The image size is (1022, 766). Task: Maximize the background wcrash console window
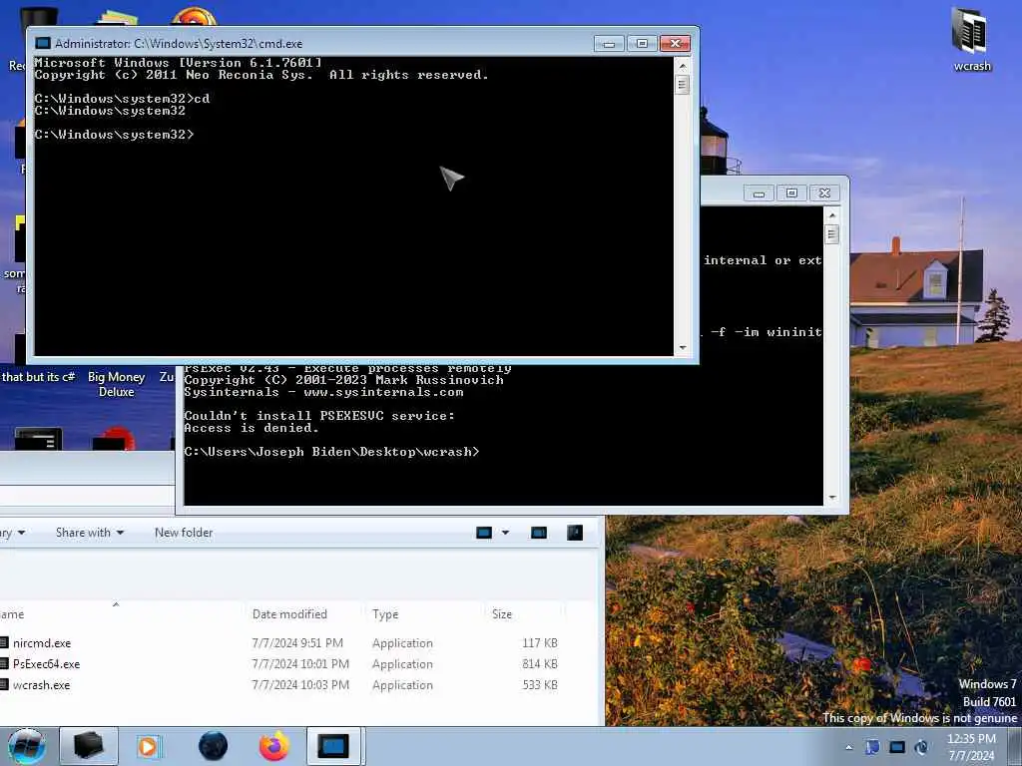[x=791, y=193]
